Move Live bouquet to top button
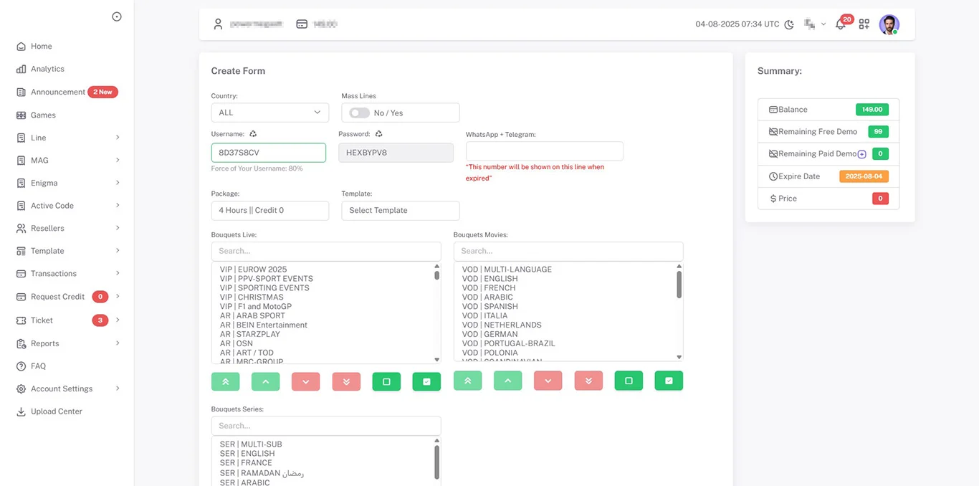The width and height of the screenshot is (979, 486). click(x=226, y=381)
